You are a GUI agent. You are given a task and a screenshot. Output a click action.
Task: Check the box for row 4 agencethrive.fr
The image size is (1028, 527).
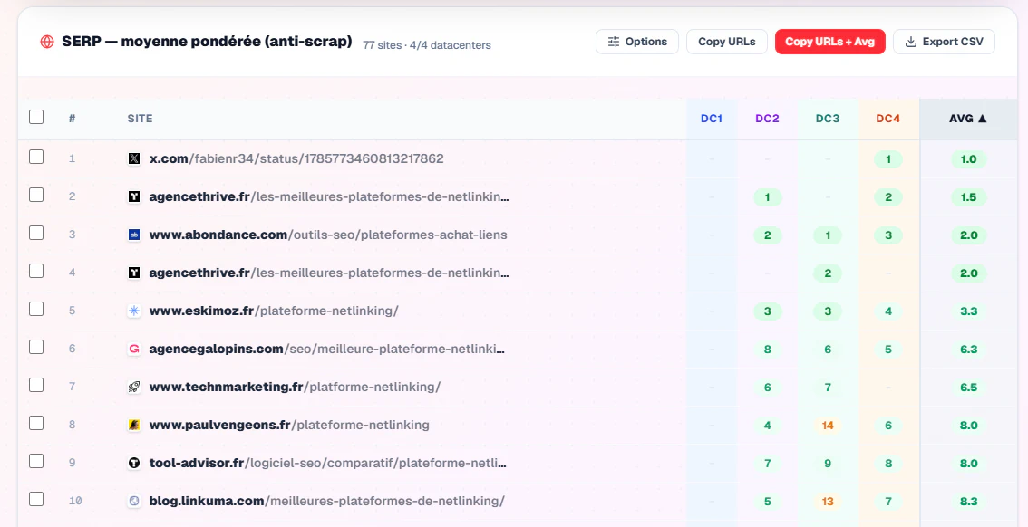(36, 271)
